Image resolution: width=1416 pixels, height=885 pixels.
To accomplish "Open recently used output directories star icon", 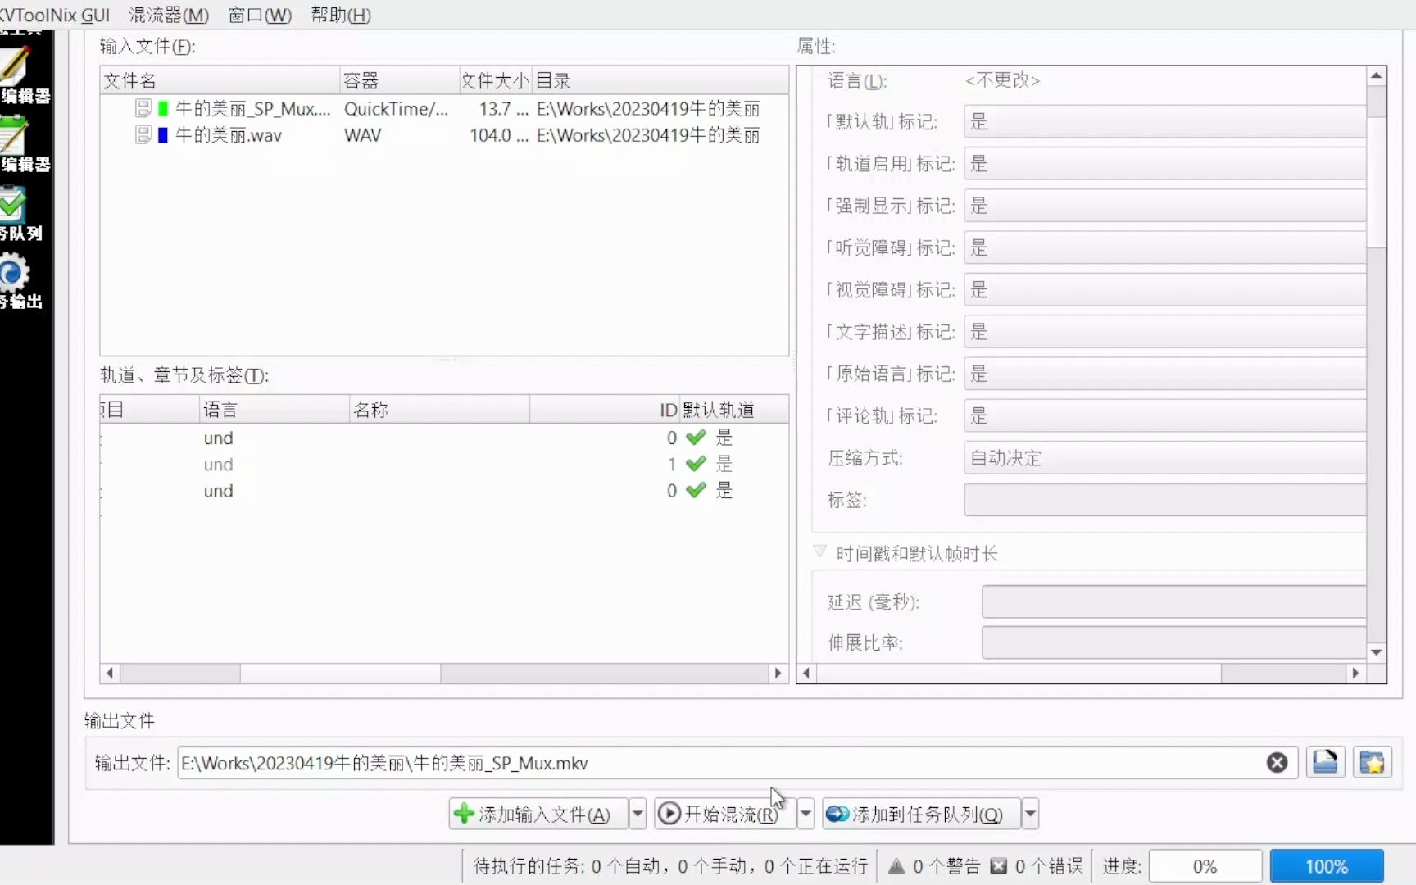I will point(1373,762).
